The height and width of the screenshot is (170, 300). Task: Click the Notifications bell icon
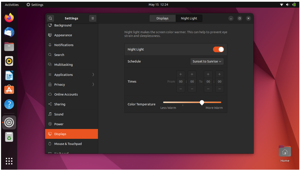(50, 45)
